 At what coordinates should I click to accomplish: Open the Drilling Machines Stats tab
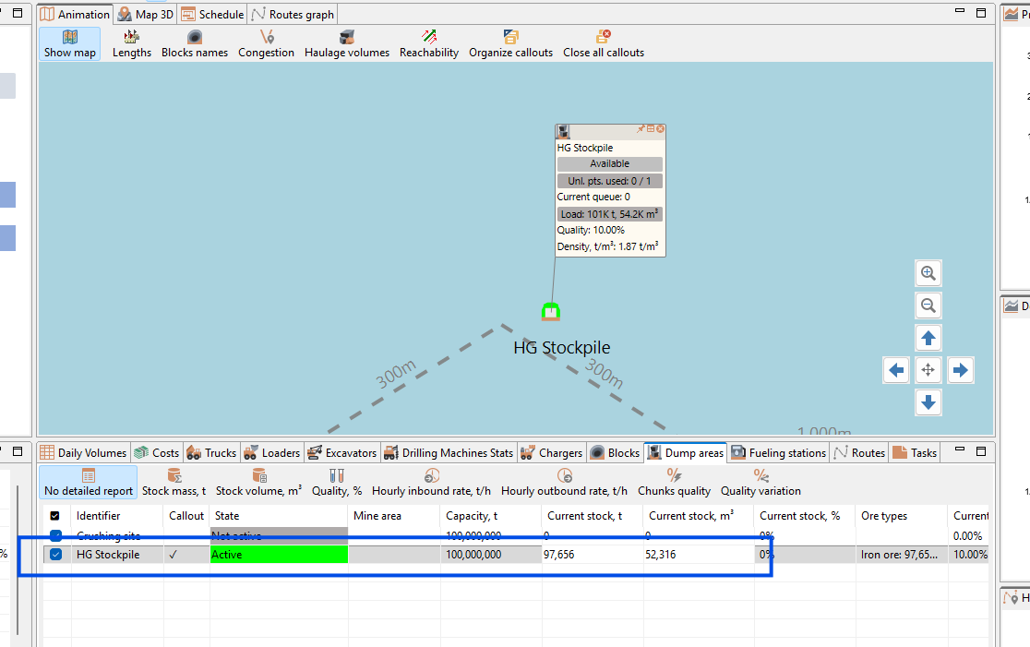pos(449,452)
